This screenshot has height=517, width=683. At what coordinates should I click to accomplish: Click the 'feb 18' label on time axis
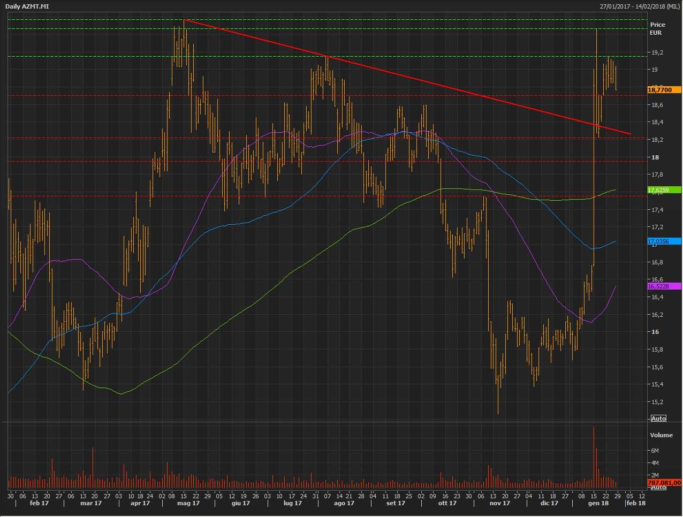[636, 503]
